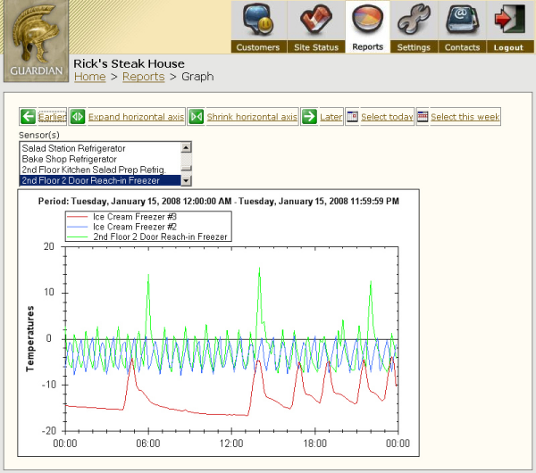
Task: Click the green Earlier left-arrow icon
Action: (x=28, y=117)
